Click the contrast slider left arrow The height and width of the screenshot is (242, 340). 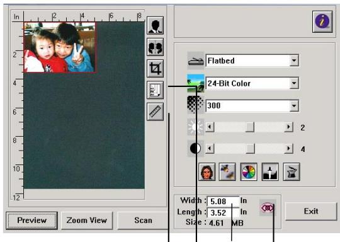coord(210,149)
